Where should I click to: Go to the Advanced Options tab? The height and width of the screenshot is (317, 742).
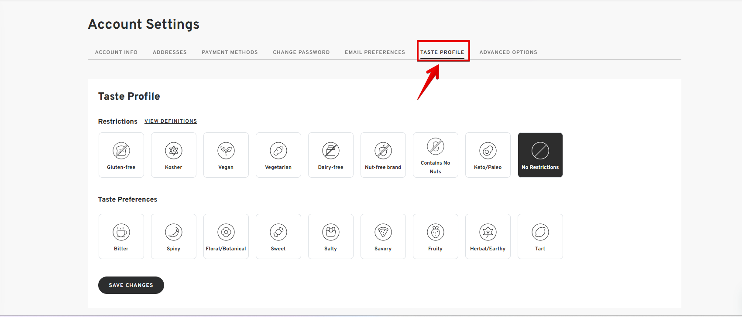point(508,52)
